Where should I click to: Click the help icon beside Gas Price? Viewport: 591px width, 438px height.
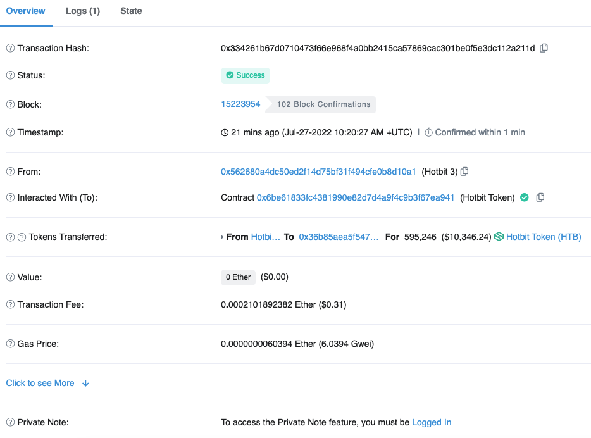(10, 344)
